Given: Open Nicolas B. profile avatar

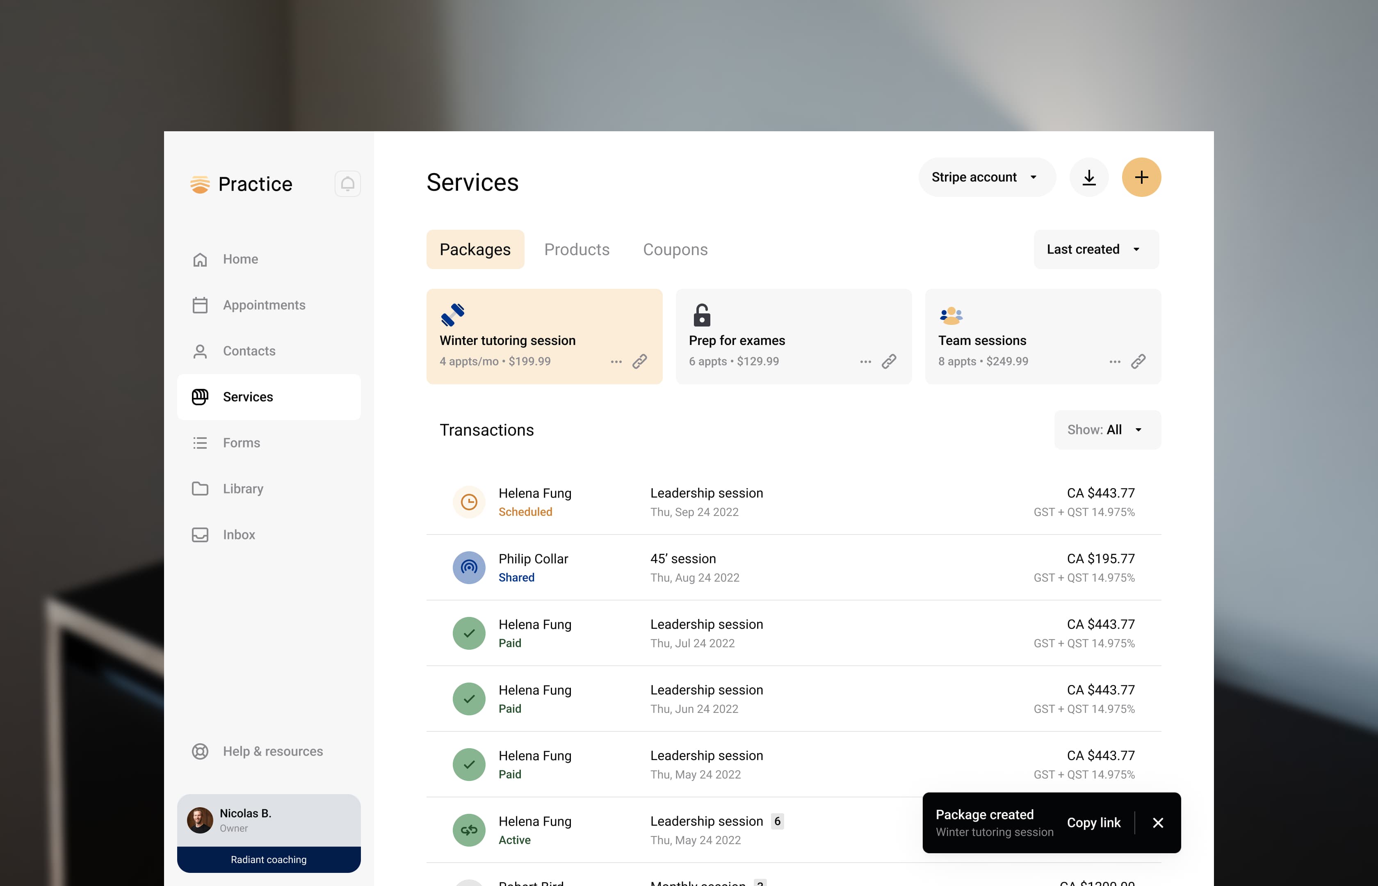Looking at the screenshot, I should pyautogui.click(x=200, y=820).
